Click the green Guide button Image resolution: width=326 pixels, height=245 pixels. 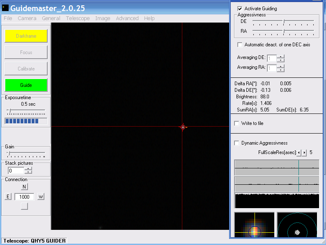point(26,85)
